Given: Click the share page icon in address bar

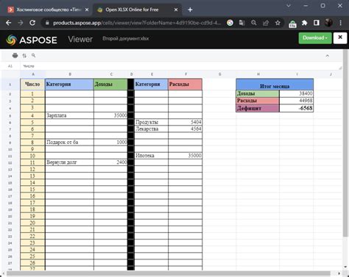Looking at the screenshot, I should coord(266,23).
